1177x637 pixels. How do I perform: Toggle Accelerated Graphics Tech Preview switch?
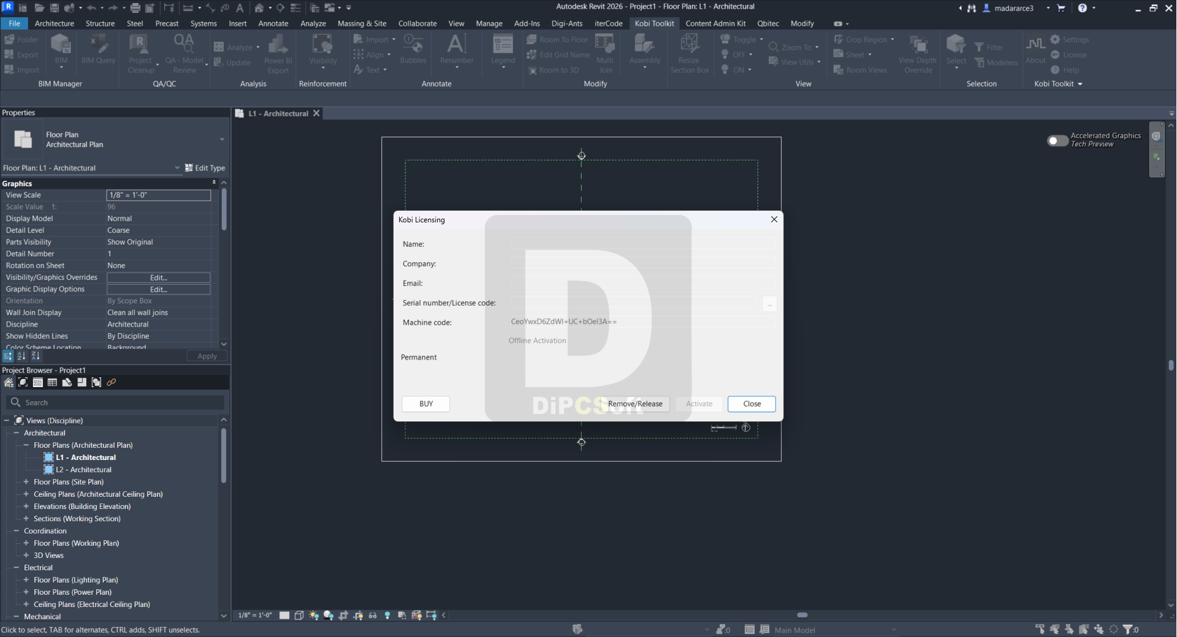[x=1057, y=140]
